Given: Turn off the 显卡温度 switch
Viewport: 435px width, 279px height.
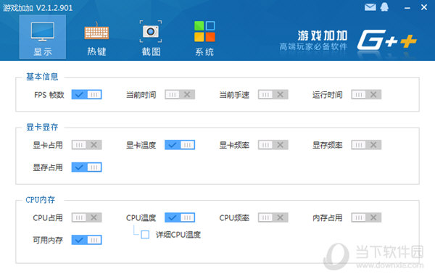Looking at the screenshot, I should (x=180, y=145).
